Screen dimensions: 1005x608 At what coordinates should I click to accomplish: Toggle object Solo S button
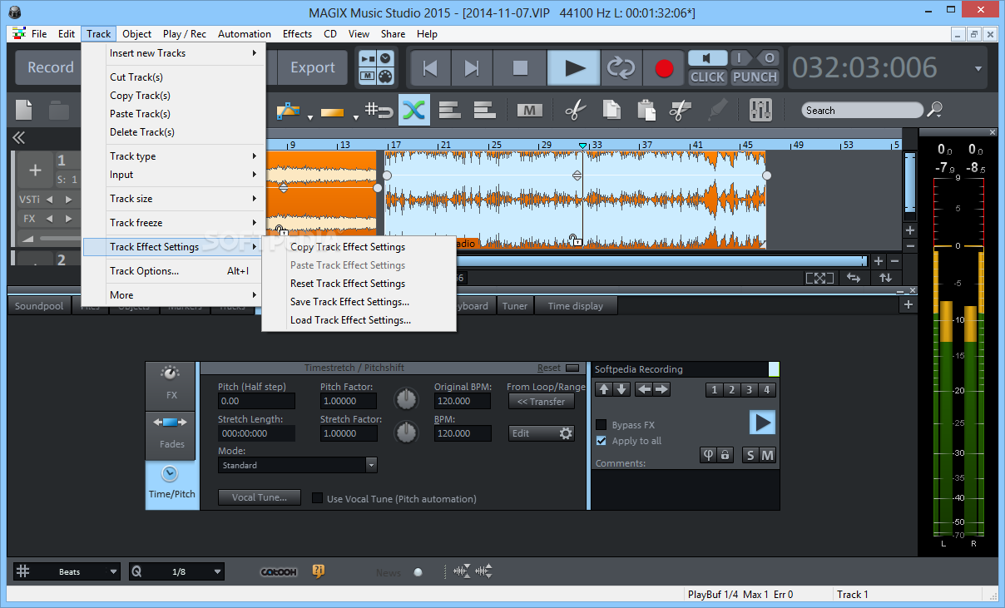[750, 455]
